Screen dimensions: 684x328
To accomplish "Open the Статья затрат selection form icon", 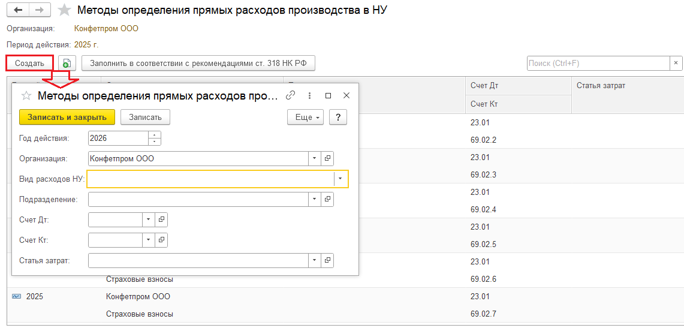I will coord(327,261).
